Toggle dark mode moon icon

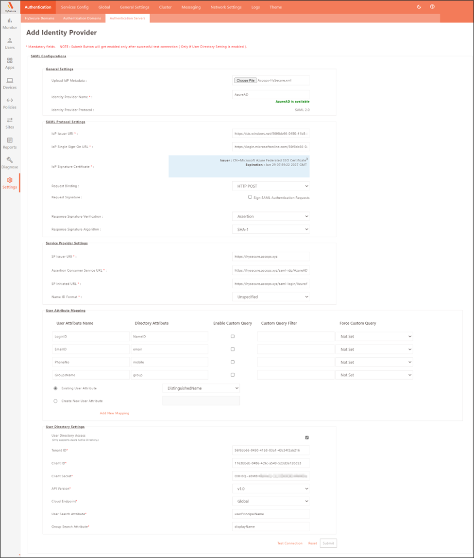[x=420, y=7]
